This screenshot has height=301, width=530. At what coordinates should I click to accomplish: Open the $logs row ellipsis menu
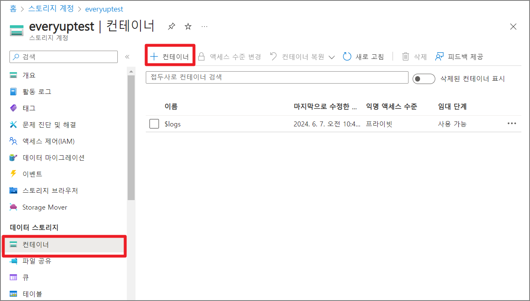(512, 124)
